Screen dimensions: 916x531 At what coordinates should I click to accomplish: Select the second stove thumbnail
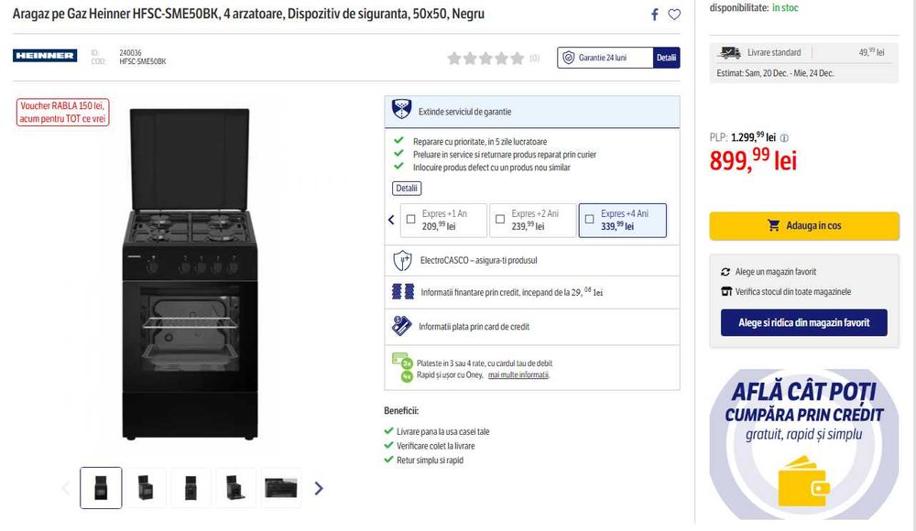146,488
